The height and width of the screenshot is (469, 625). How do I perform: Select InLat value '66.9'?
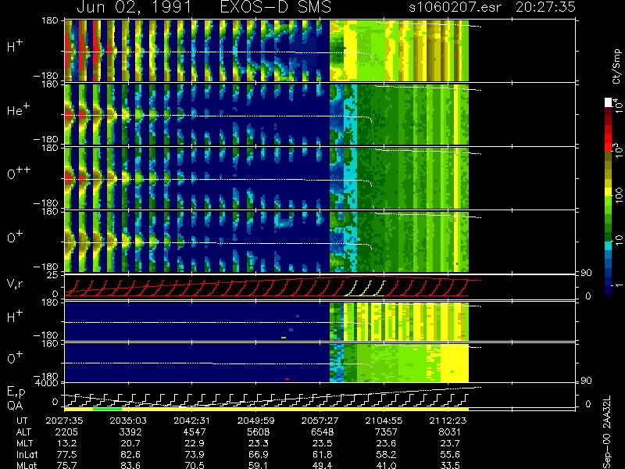click(259, 454)
